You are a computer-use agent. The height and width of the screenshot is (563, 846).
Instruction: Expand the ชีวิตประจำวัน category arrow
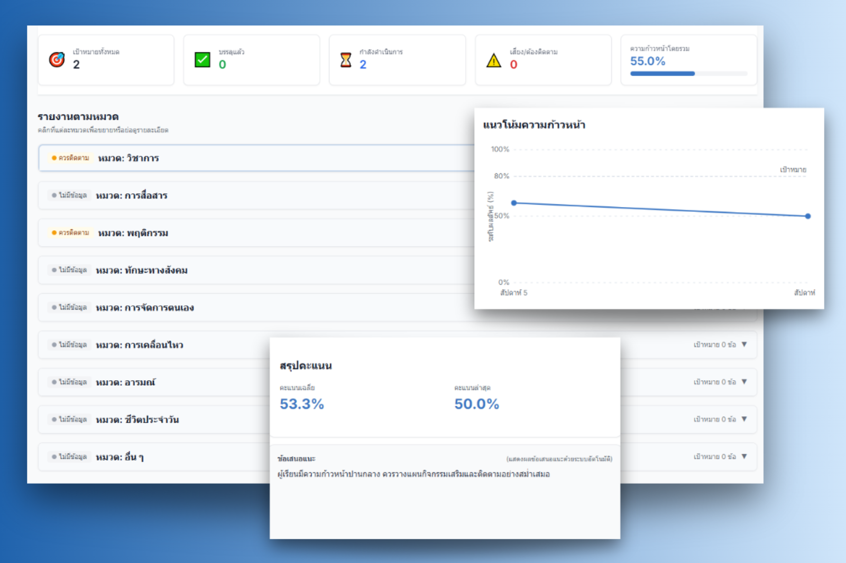744,419
